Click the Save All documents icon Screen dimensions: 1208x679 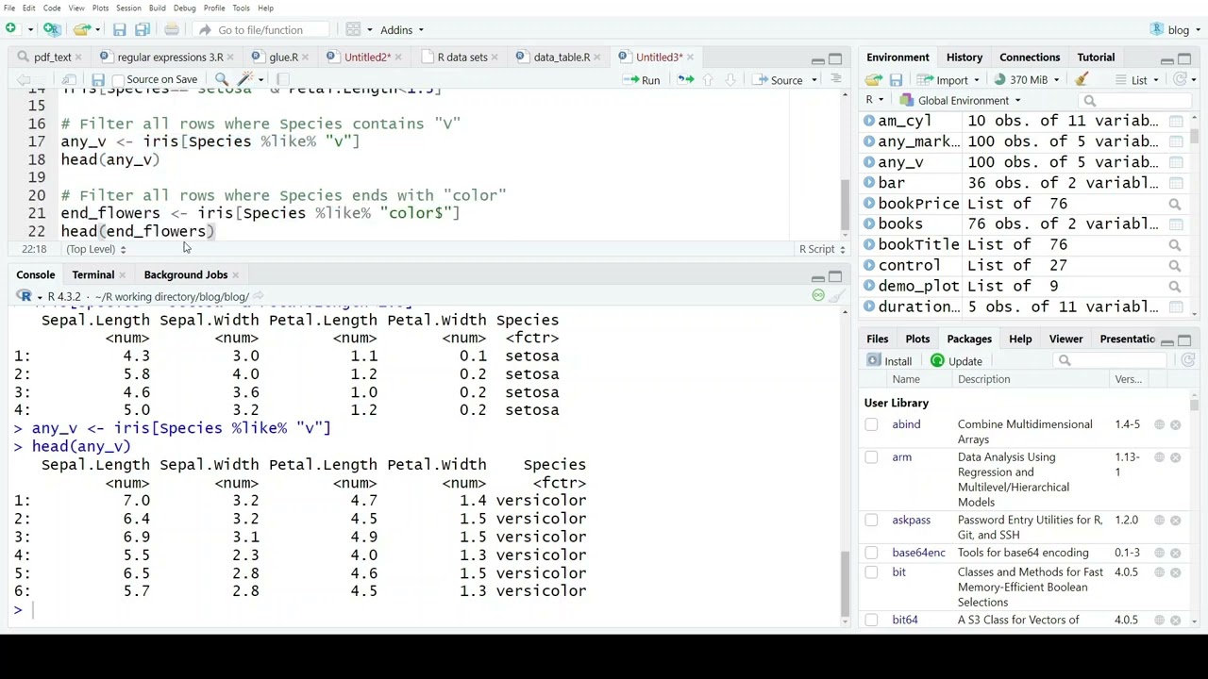[142, 29]
